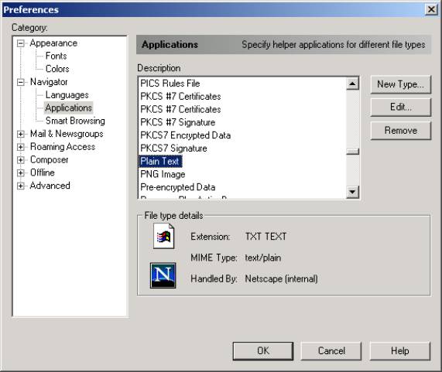The width and height of the screenshot is (442, 372).
Task: Click the TXT TEXT extension value
Action: click(x=266, y=236)
